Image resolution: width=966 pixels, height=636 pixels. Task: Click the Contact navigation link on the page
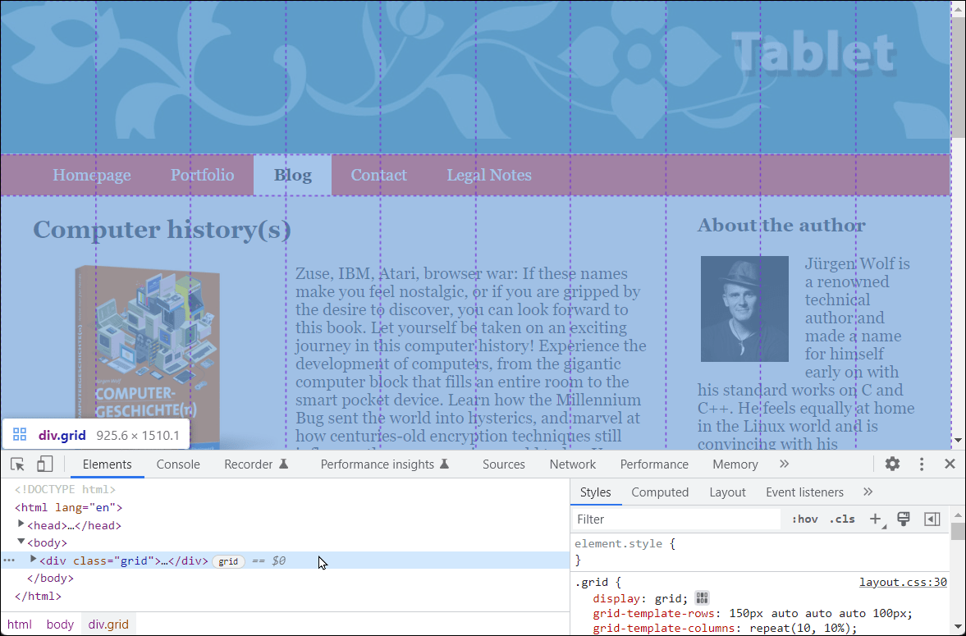[x=378, y=175]
